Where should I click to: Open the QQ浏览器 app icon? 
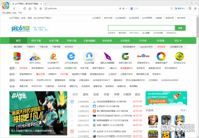tap(89, 56)
